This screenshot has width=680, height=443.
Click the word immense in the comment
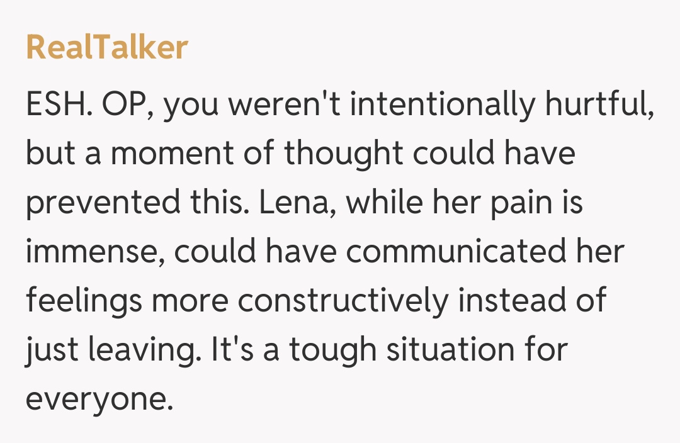tap(93, 252)
